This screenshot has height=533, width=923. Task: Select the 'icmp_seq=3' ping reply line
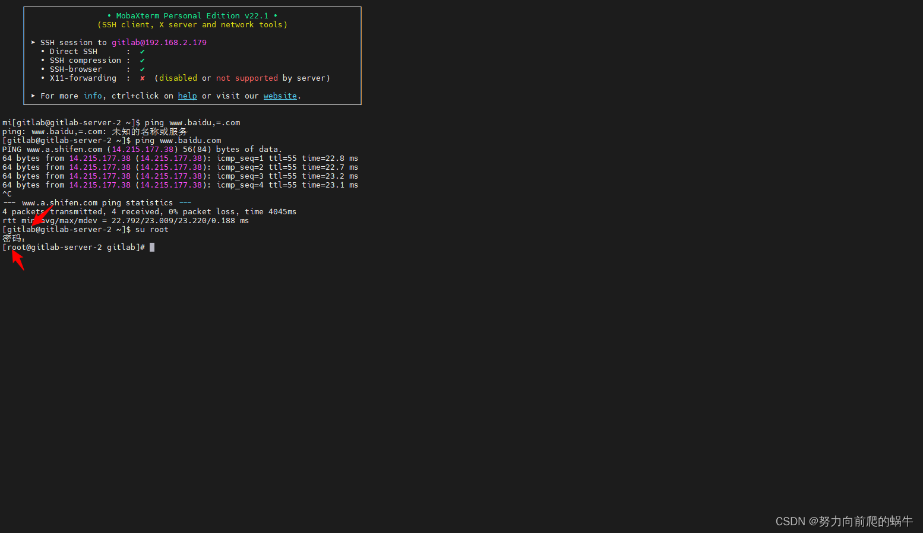coord(180,176)
